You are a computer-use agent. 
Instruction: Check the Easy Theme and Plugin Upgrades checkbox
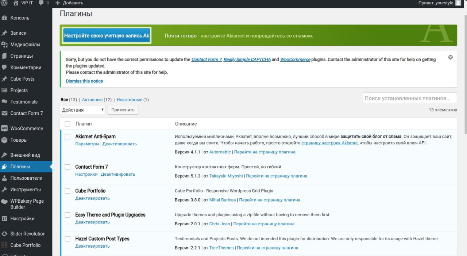coord(67,215)
